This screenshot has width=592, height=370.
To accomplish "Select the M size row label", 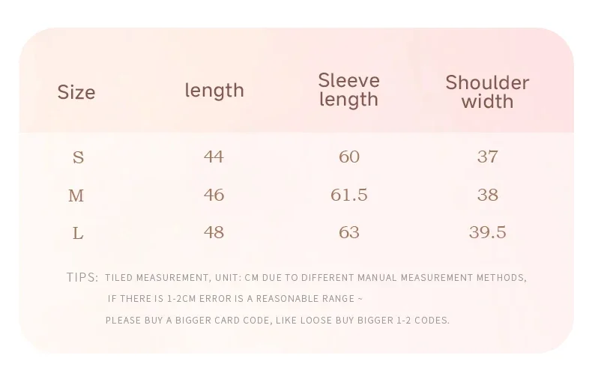I will click(x=76, y=196).
